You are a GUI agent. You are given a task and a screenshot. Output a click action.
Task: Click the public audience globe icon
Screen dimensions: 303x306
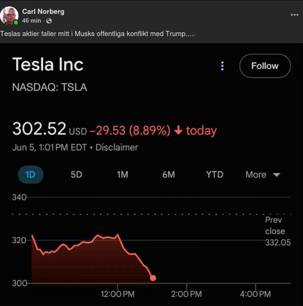[49, 21]
